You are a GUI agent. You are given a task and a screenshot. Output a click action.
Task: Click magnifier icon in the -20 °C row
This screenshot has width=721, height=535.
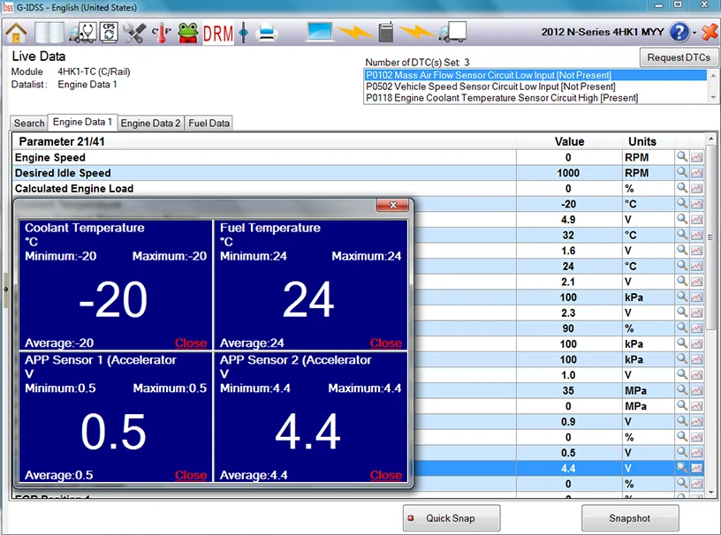(x=682, y=204)
